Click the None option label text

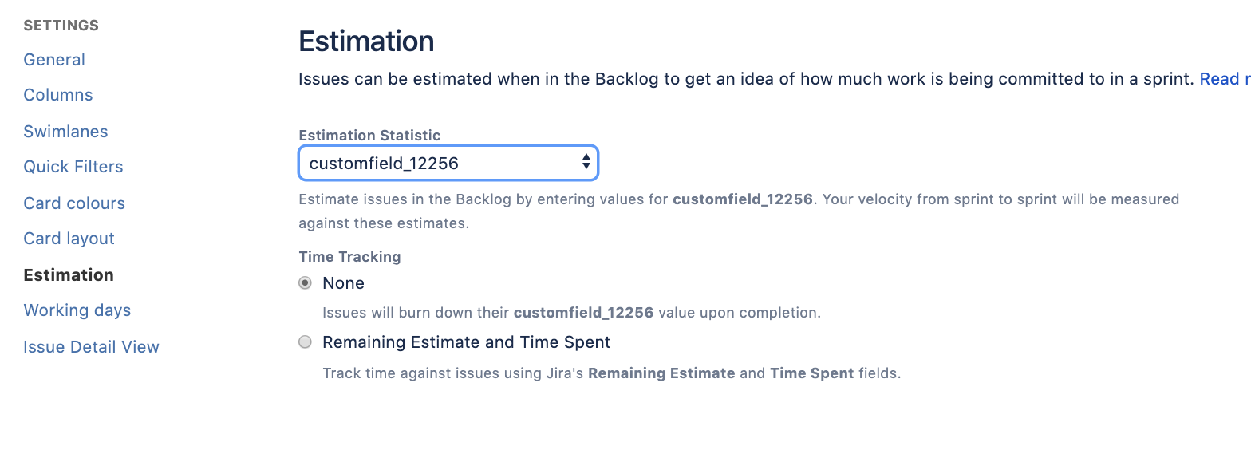pos(343,283)
